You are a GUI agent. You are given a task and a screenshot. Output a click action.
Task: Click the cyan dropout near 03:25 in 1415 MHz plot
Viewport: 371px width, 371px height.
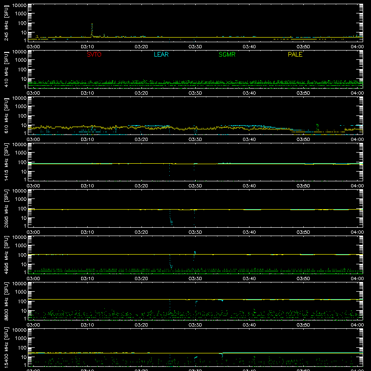pos(169,170)
